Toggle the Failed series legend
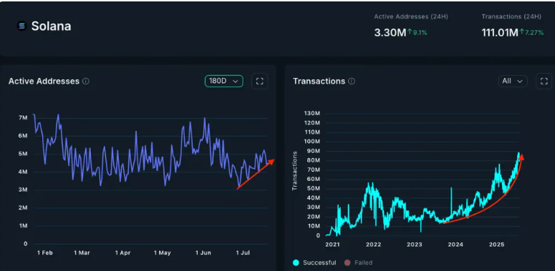555x271 pixels. tap(359, 262)
